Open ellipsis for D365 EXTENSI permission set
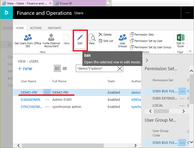This screenshot has width=194, height=148. 182,99
